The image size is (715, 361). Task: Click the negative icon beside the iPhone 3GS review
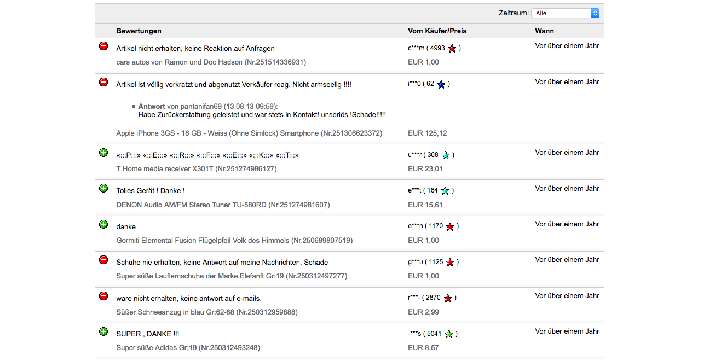[103, 82]
